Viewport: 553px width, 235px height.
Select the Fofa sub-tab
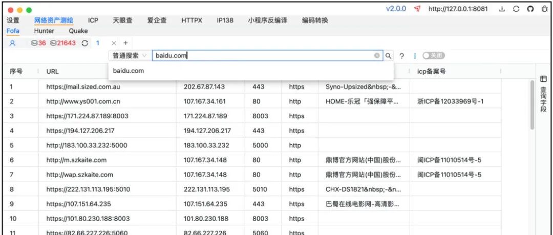(13, 31)
